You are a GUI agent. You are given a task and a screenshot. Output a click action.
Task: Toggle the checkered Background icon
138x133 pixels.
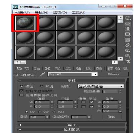click(x=128, y=29)
